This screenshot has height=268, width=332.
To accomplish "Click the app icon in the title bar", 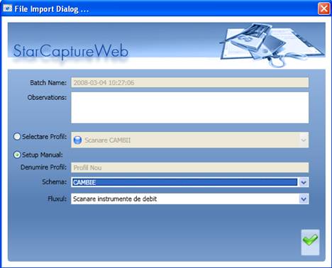I will [x=7, y=9].
